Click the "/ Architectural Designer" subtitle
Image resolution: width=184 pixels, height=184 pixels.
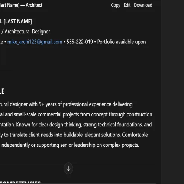coord(26,32)
